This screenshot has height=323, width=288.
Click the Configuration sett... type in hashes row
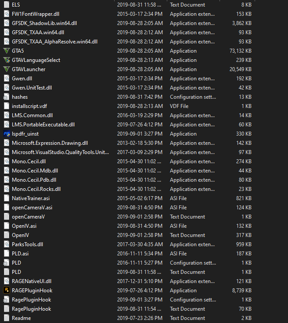193,97
